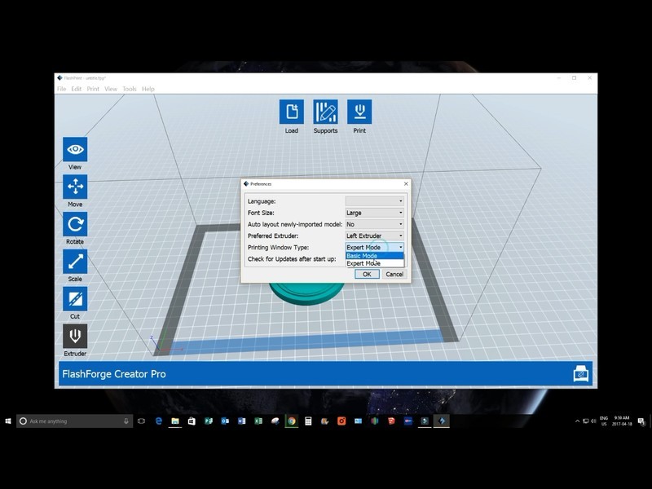The image size is (652, 489).
Task: Click the printer icon on blue status bar
Action: pyautogui.click(x=582, y=373)
